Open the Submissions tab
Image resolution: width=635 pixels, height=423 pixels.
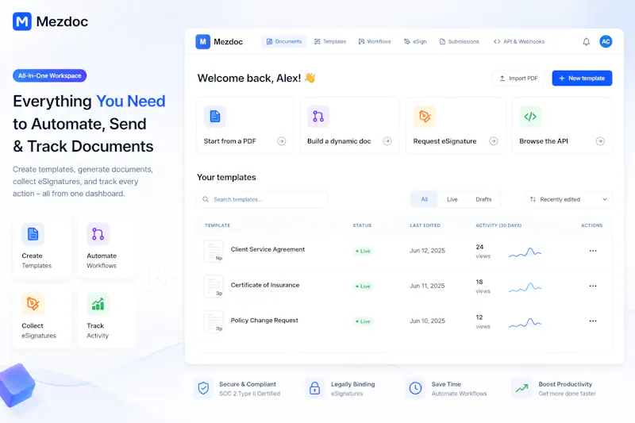pos(460,42)
